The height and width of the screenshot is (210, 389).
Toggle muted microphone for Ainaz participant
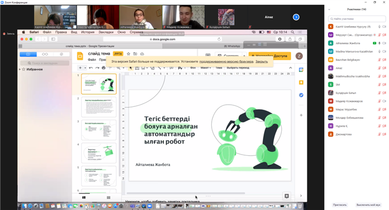pos(380,68)
